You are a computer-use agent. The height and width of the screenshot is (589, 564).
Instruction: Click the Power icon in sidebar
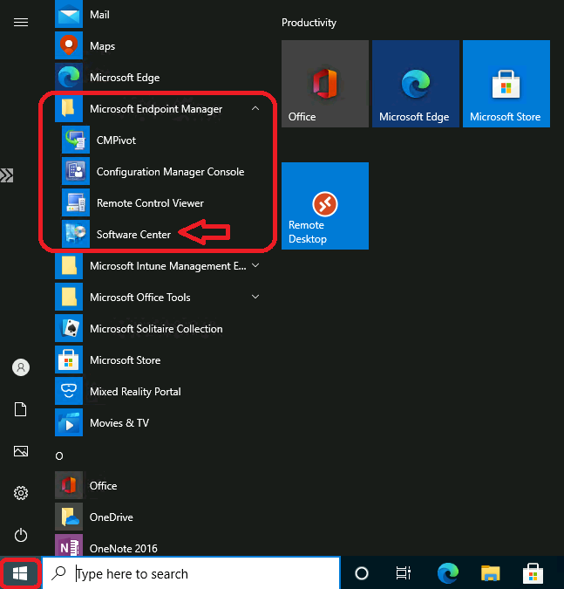(x=21, y=535)
